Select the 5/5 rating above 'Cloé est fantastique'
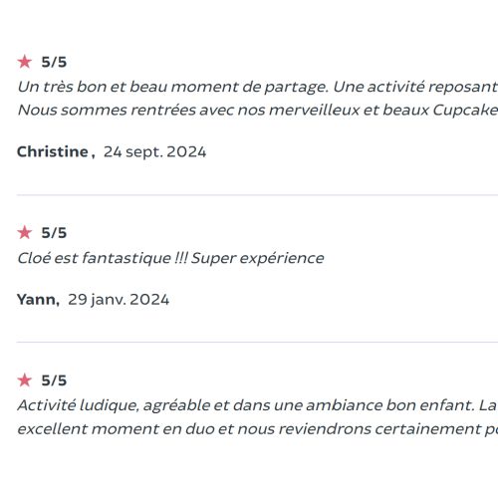 [x=54, y=233]
